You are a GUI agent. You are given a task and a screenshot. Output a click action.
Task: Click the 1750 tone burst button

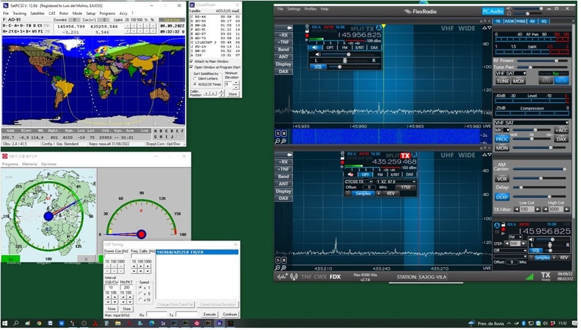tap(405, 187)
